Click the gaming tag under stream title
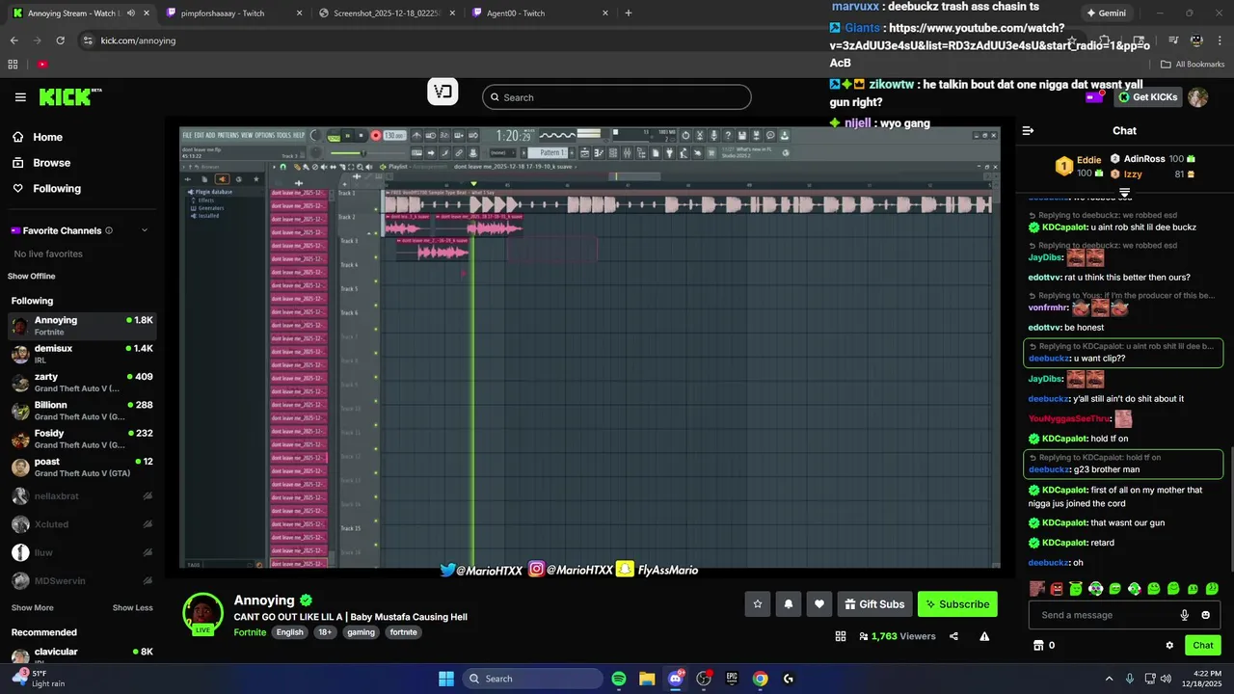 (x=361, y=632)
